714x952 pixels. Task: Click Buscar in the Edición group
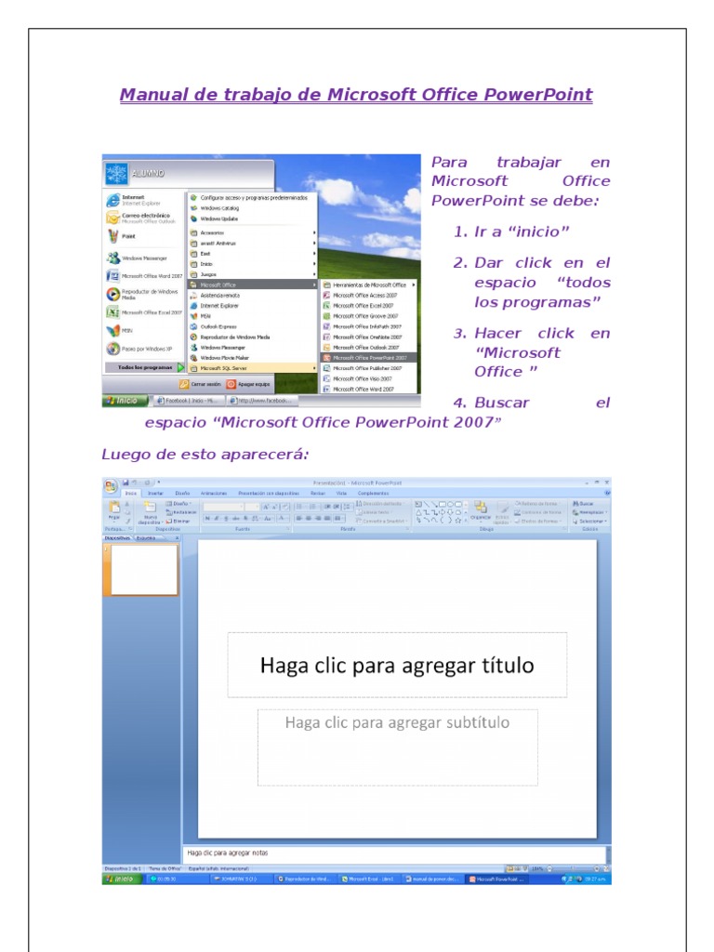pos(583,503)
